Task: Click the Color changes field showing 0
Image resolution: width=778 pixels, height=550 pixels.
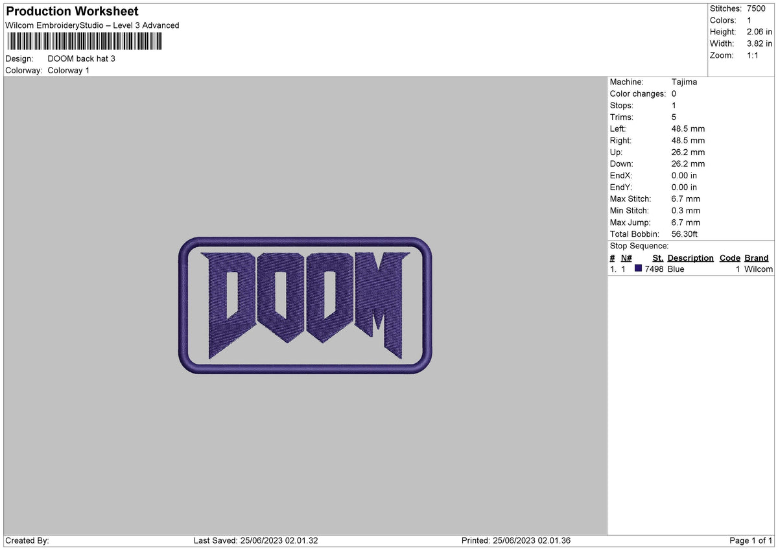Action: (674, 93)
